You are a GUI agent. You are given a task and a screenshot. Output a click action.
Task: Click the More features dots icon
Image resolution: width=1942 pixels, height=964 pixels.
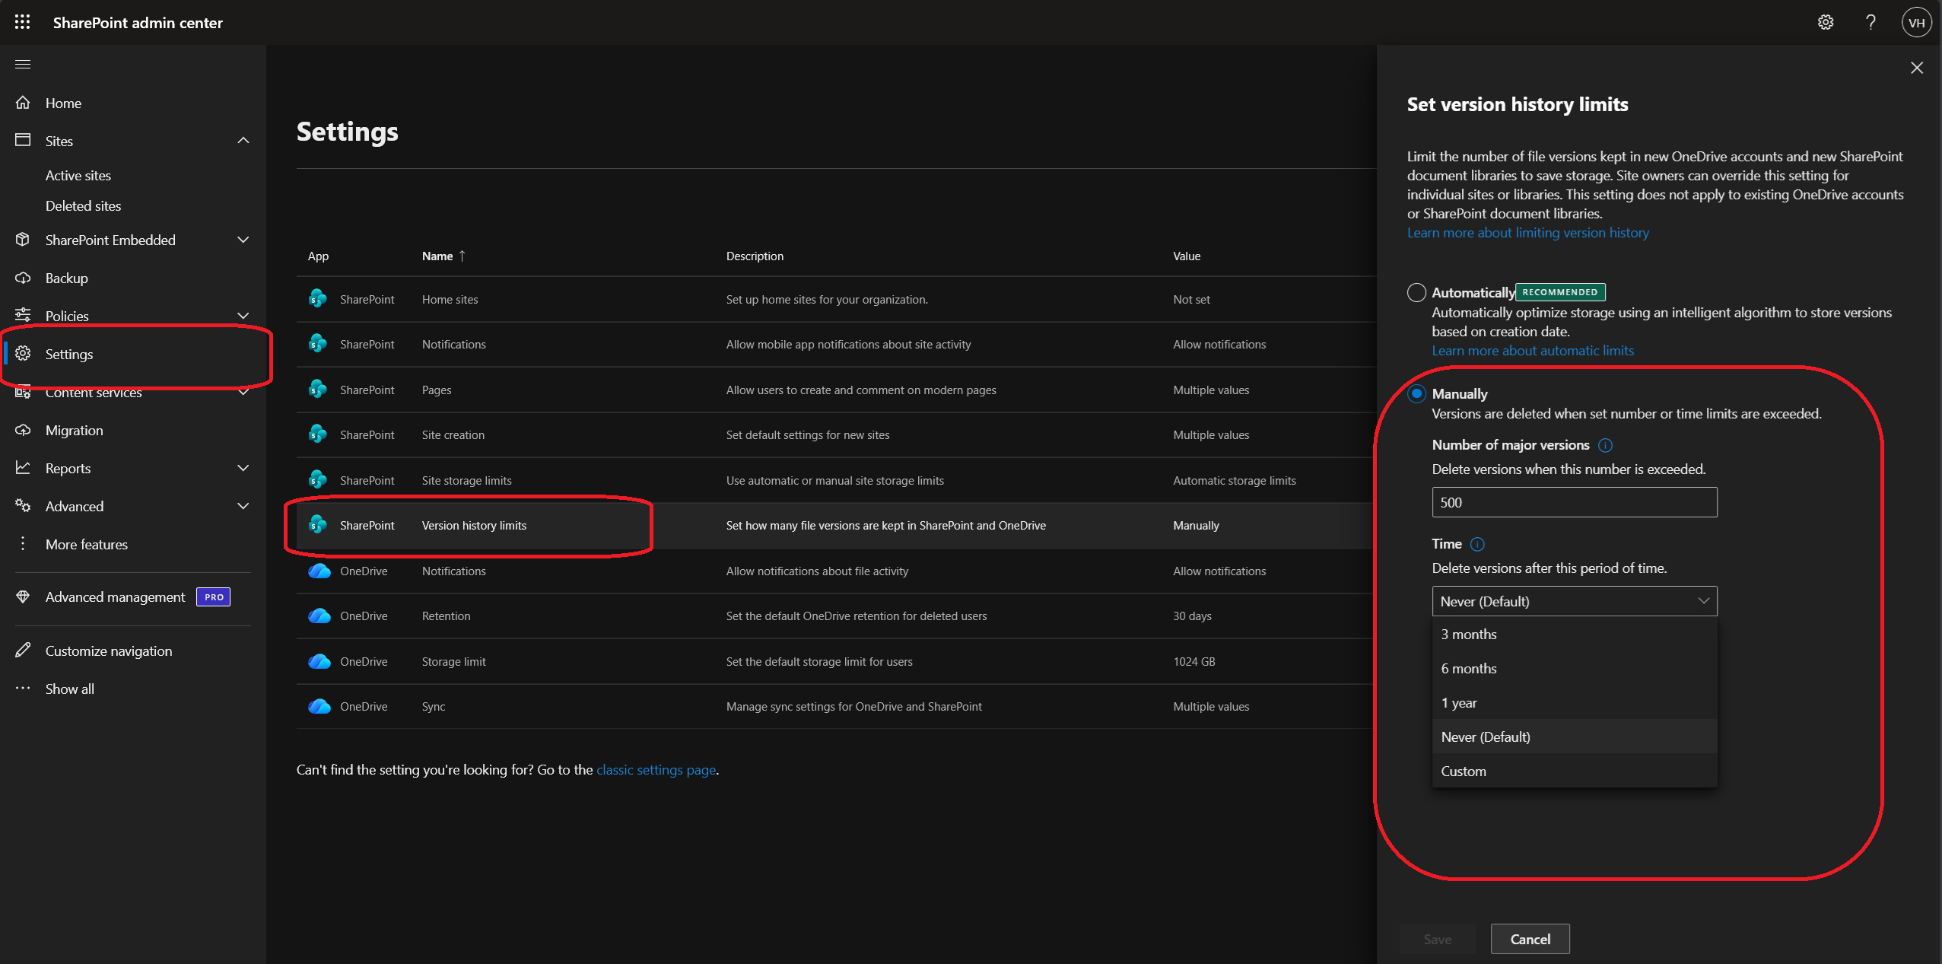coord(23,543)
